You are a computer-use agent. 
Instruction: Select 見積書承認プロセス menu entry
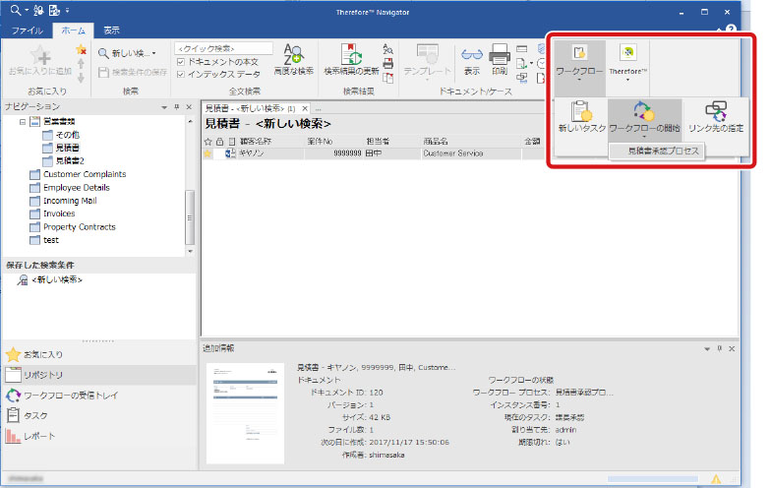pyautogui.click(x=657, y=151)
